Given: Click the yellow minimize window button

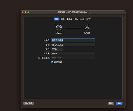Looking at the screenshot, I should point(26,13).
